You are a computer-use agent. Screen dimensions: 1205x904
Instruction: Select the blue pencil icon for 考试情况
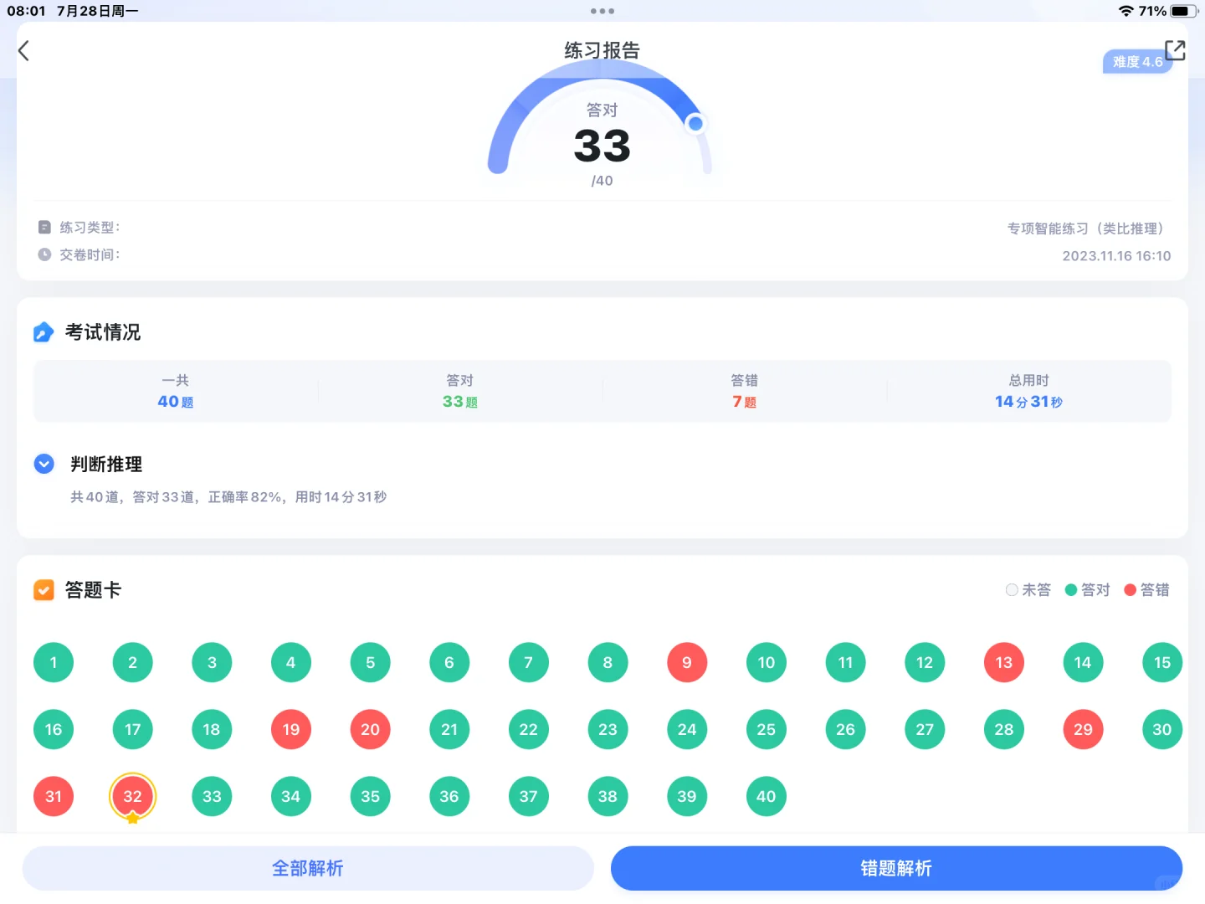pos(44,331)
